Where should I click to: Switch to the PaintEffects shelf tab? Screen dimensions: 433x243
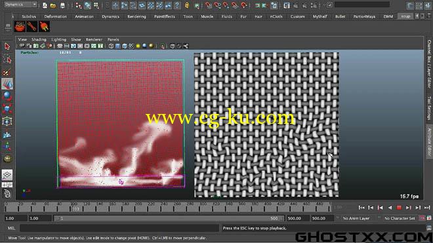click(x=165, y=16)
